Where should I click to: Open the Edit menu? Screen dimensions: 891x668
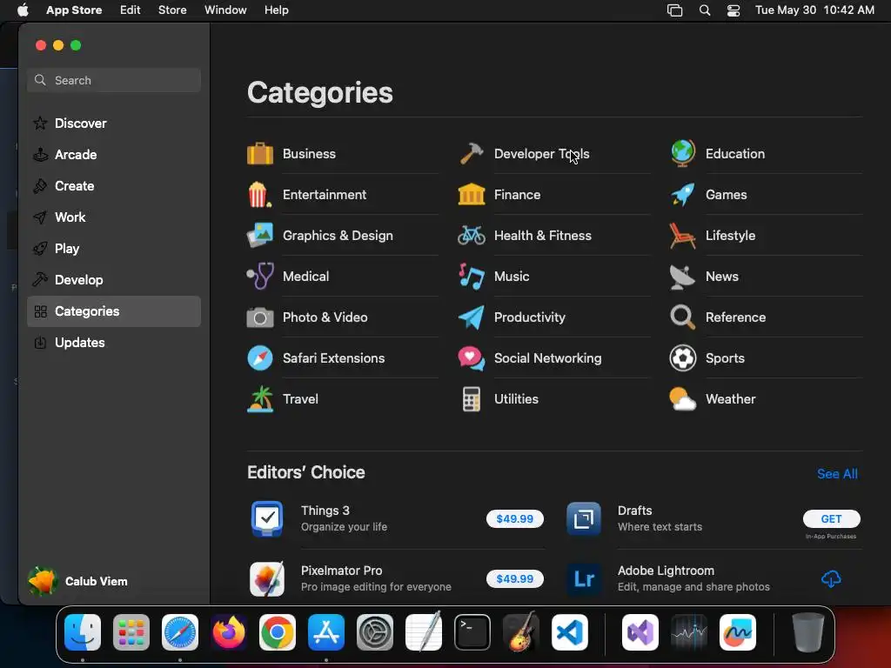coord(131,10)
